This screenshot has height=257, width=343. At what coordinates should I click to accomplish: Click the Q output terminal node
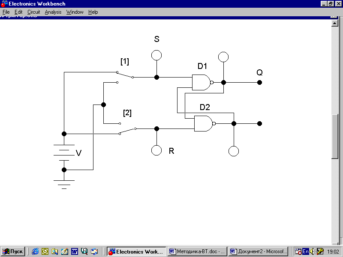tap(259, 82)
